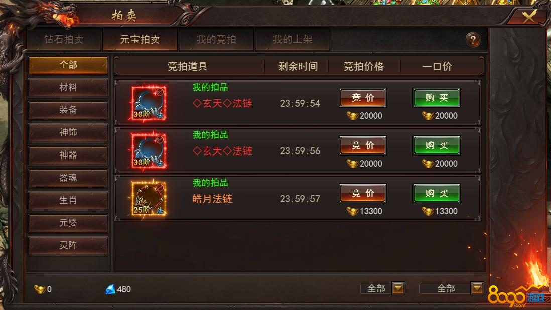This screenshot has width=551, height=310.
Task: Select the 神器 category in sidebar
Action: click(x=68, y=155)
